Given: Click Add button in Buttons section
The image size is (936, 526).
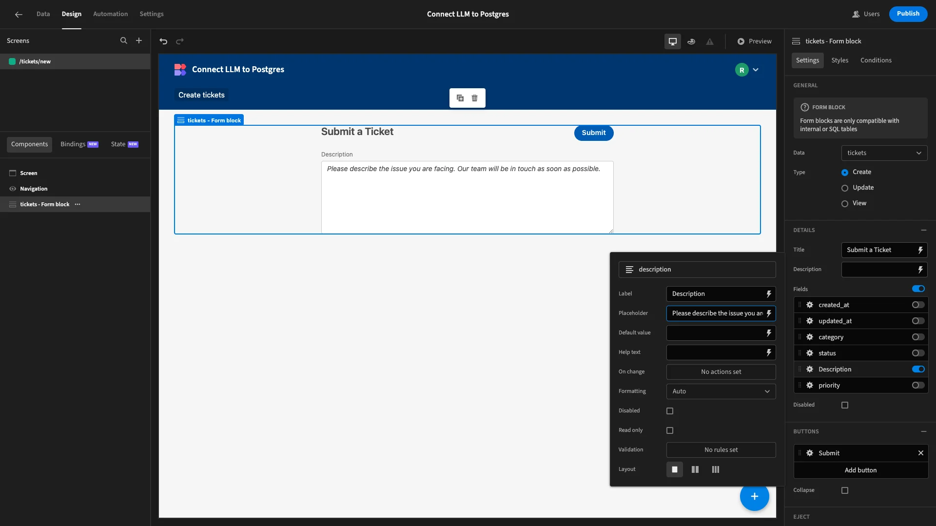Looking at the screenshot, I should [861, 470].
